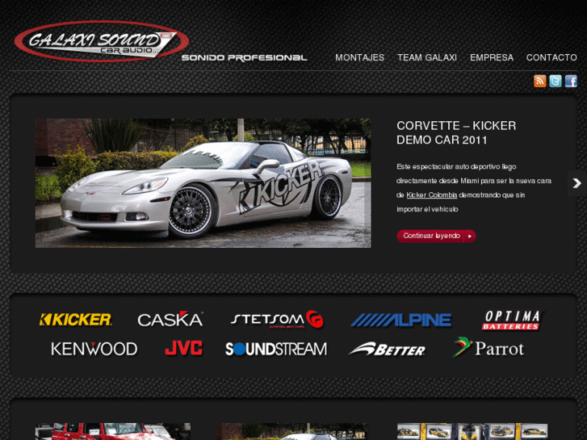Open the yellow cars gallery thumbnail
Image resolution: width=587 pixels, height=440 pixels.
click(x=472, y=431)
